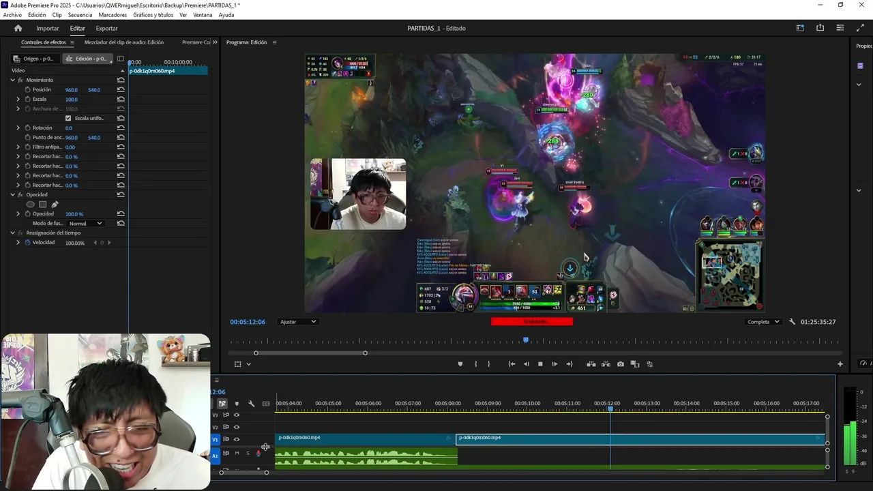Toggle the timeline insert-as-nests button
Viewport: 873px width, 491px height.
pos(222,404)
